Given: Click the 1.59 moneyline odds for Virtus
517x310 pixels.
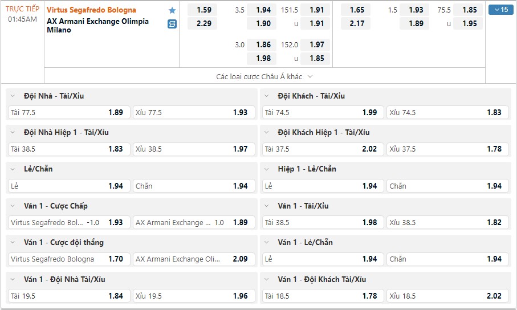Looking at the screenshot, I should click(202, 10).
